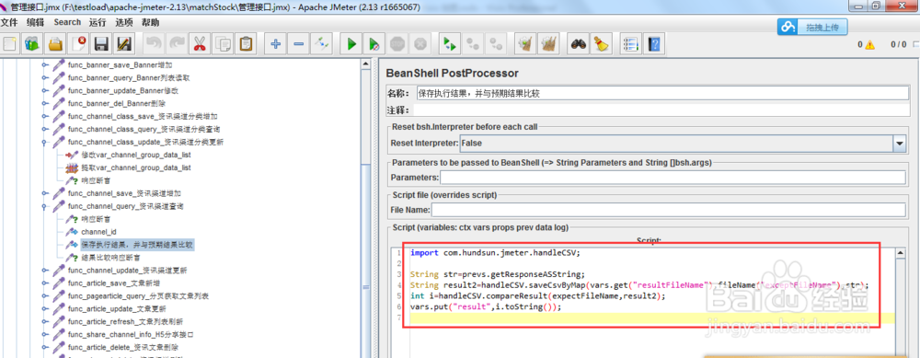Click the Remote Stop All icon
The image size is (920, 358).
tap(473, 44)
